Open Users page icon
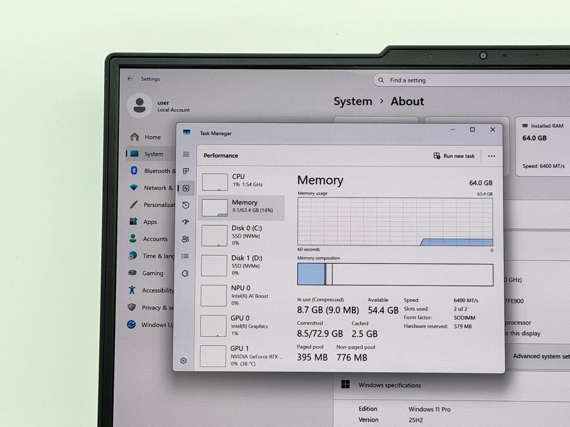This screenshot has width=570, height=427. 185,239
